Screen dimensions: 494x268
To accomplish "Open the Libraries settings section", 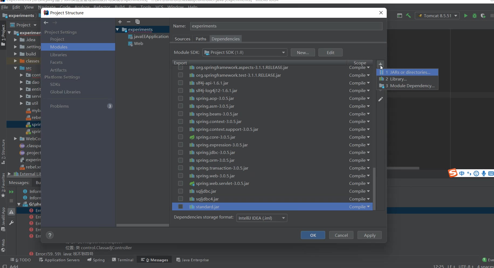I will click(x=59, y=55).
